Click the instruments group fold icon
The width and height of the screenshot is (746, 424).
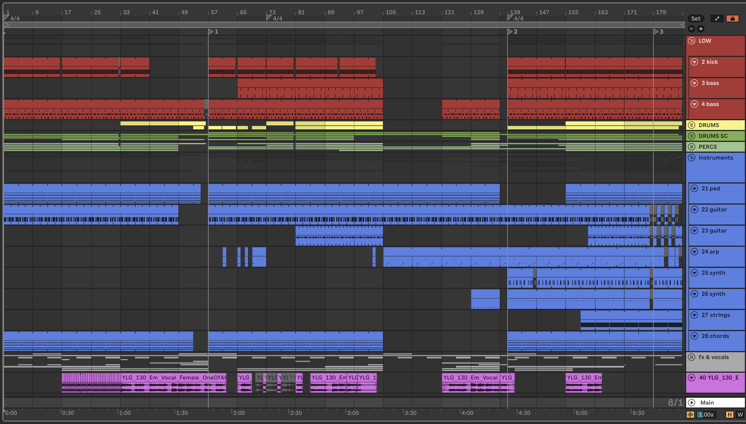[692, 158]
